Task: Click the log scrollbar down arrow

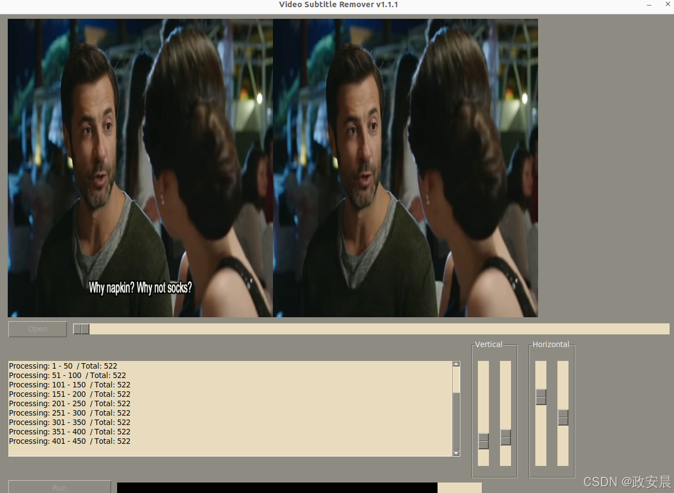Action: click(x=456, y=453)
